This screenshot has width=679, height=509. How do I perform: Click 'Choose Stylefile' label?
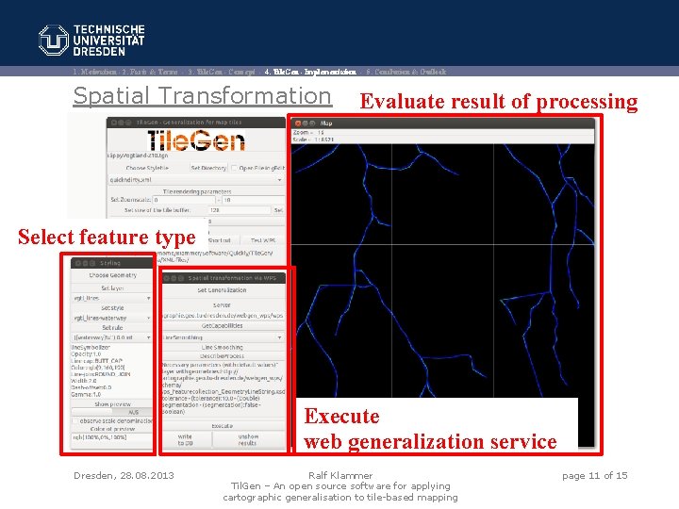pos(147,168)
